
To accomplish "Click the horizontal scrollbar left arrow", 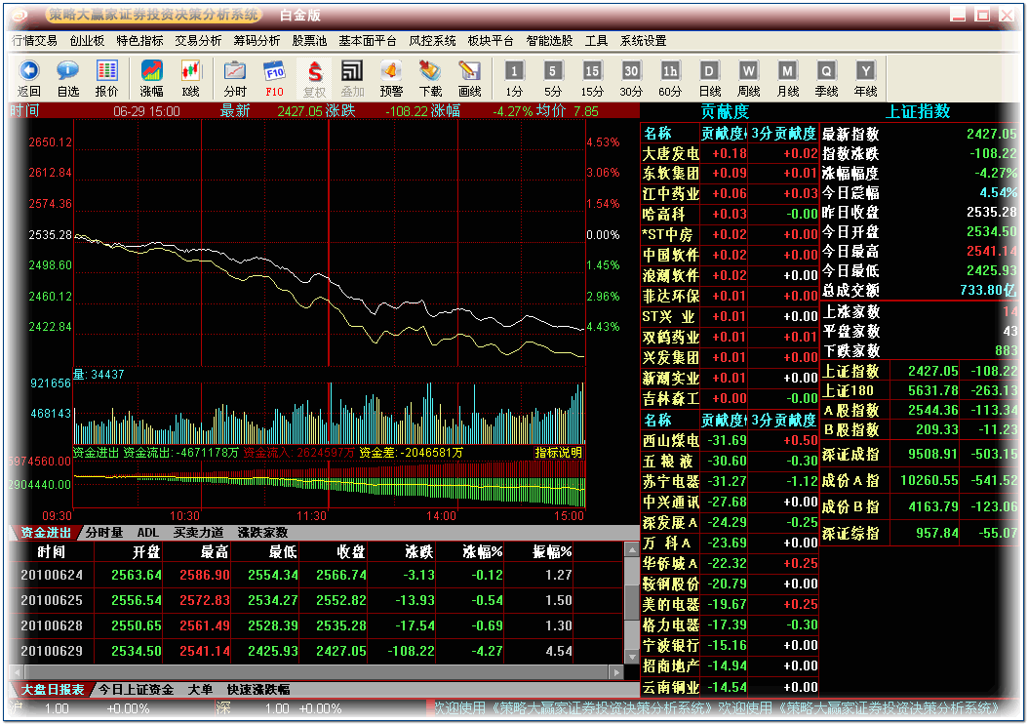I will [17, 672].
